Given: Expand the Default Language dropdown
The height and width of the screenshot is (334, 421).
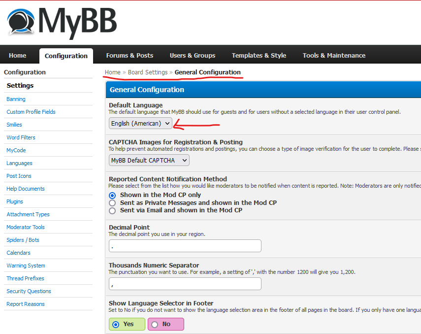Looking at the screenshot, I should point(140,123).
